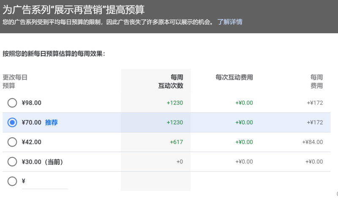The height and width of the screenshot is (198, 338).
Task: Click the +0 interactions value in current row
Action: click(180, 162)
